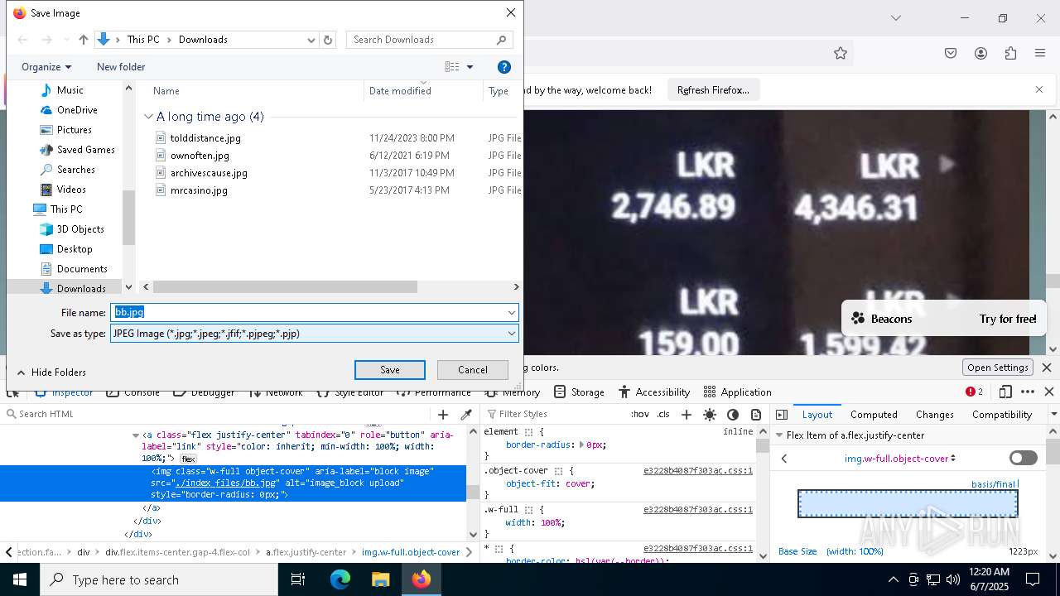The height and width of the screenshot is (596, 1060).
Task: Click the Refresh Firefox button
Action: [x=713, y=90]
